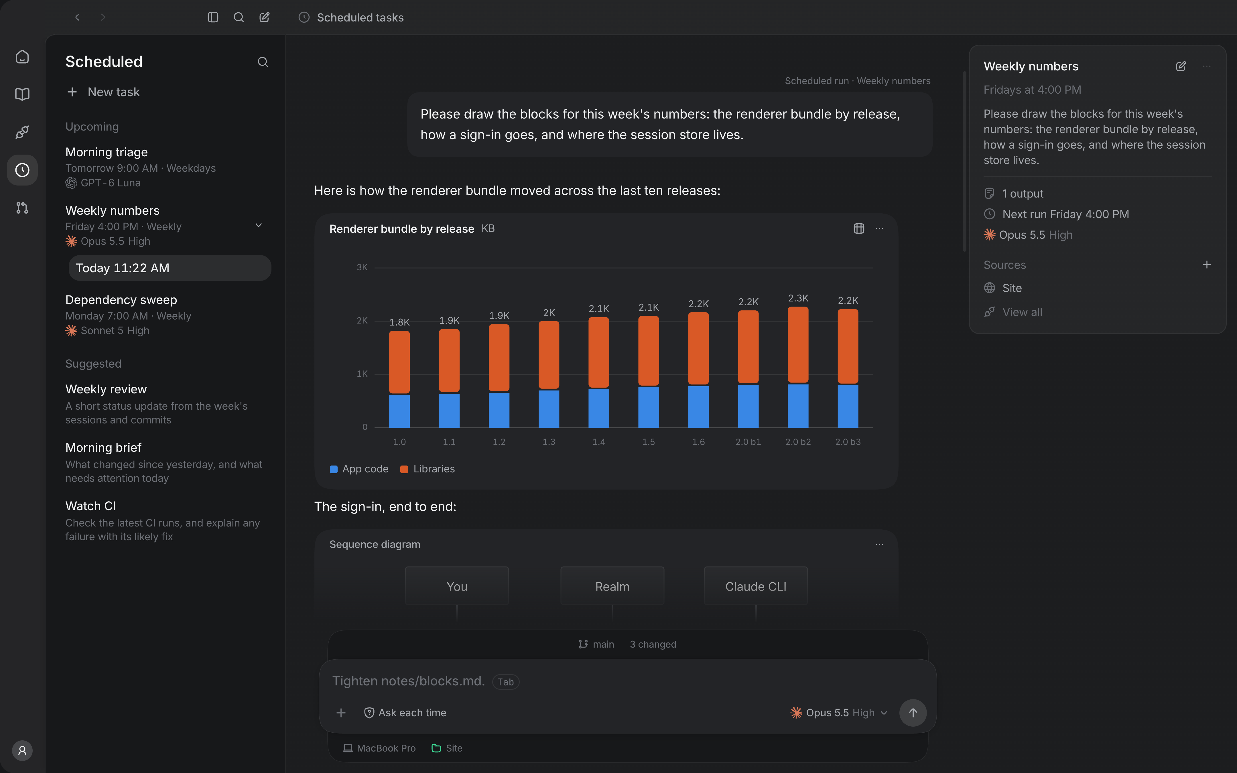Change the Ask each time permission mode
The width and height of the screenshot is (1237, 773).
[x=405, y=713]
